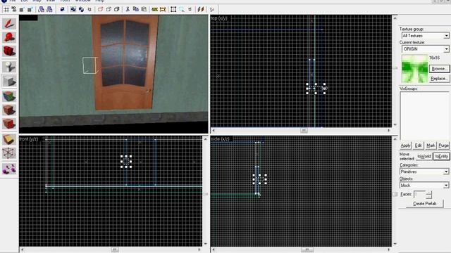The width and height of the screenshot is (451, 253).
Task: Click the top view scroll-down arrow
Action: 395,125
